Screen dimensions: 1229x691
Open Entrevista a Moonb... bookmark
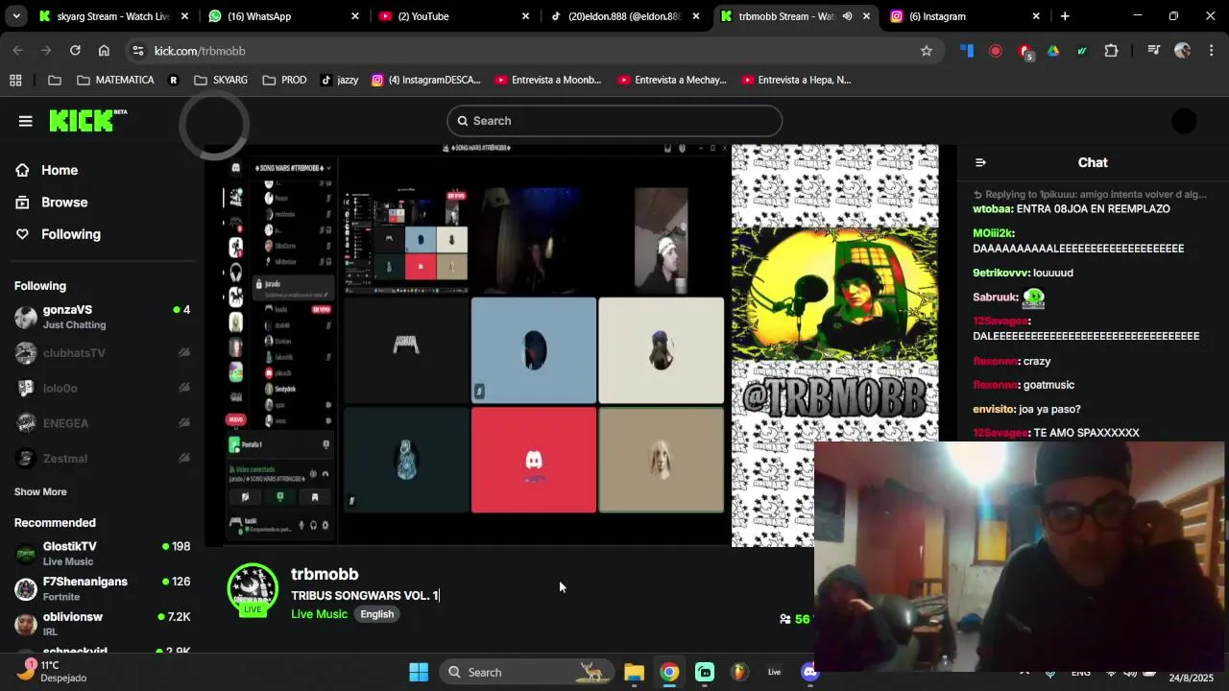[x=548, y=81]
